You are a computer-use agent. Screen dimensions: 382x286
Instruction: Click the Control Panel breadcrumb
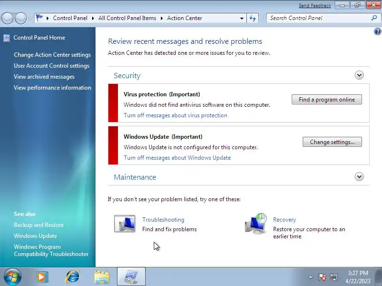[x=70, y=18]
